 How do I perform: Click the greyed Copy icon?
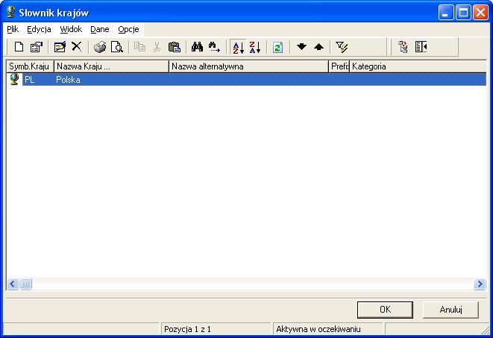(139, 47)
